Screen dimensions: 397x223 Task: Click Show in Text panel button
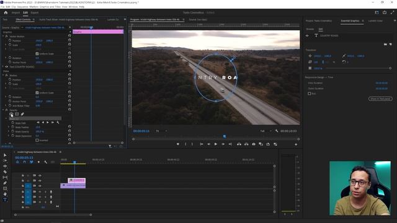380,98
